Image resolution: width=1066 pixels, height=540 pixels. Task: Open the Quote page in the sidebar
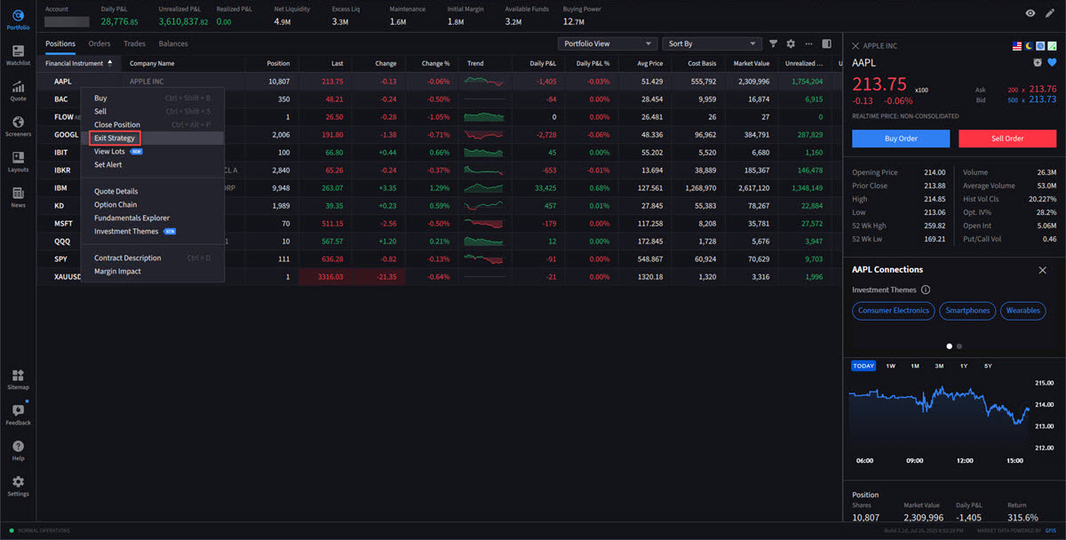18,91
